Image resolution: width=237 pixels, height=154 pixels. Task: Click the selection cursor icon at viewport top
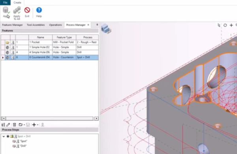pos(219,25)
